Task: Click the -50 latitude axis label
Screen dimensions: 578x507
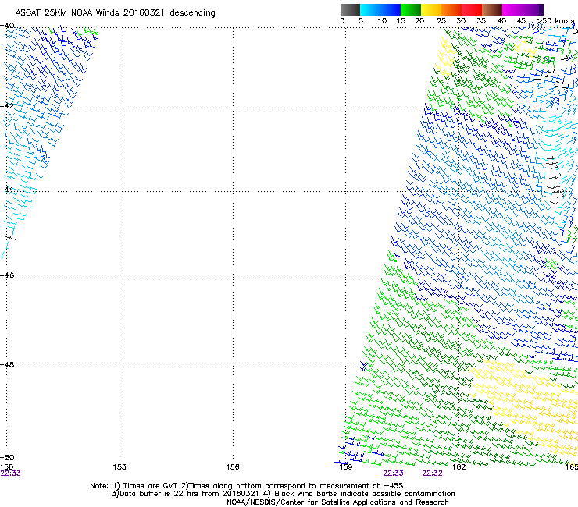Action: pos(7,457)
